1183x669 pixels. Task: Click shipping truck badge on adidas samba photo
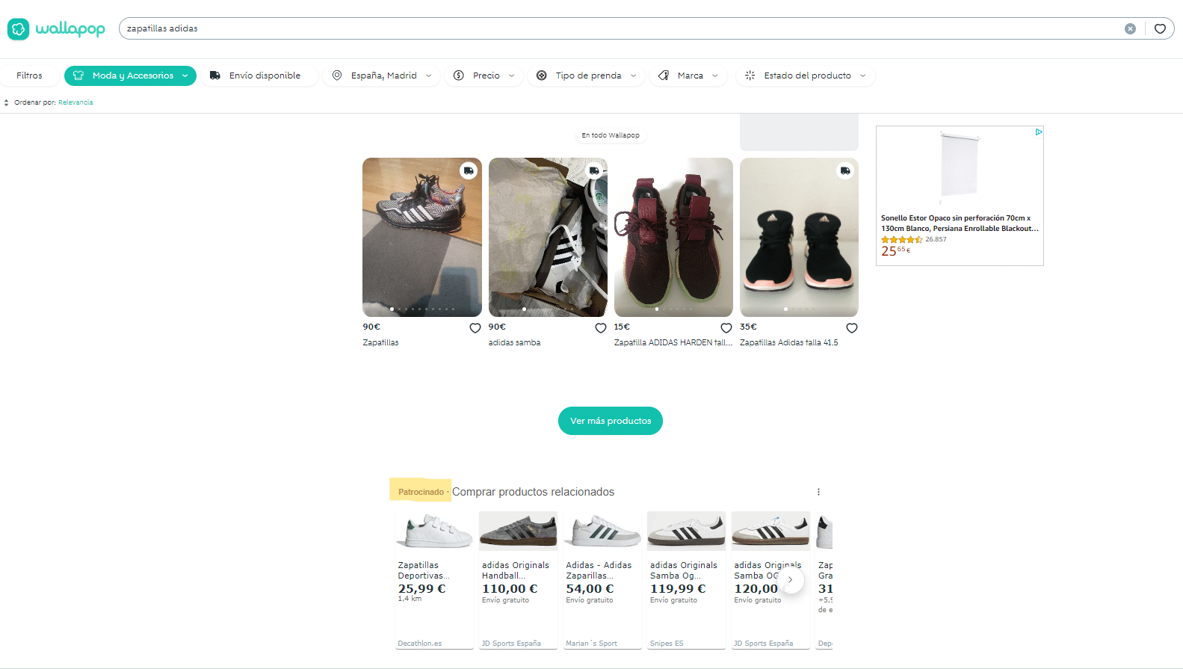594,170
